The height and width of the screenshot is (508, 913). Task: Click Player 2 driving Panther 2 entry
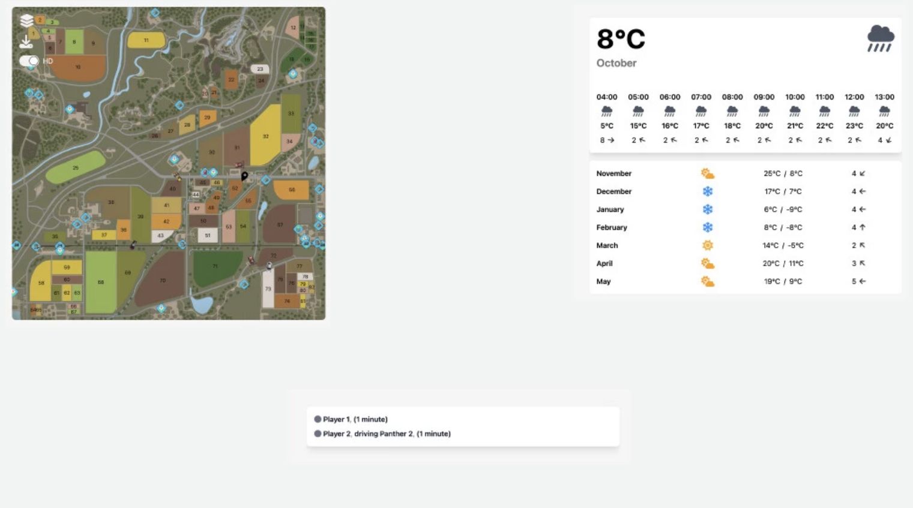[x=386, y=434]
